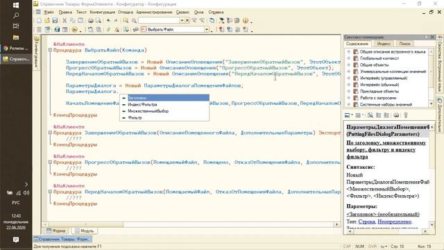Open the Выбрать Файл procedure dropdown
Screen dimensions: 444x250
pyautogui.click(x=207, y=29)
